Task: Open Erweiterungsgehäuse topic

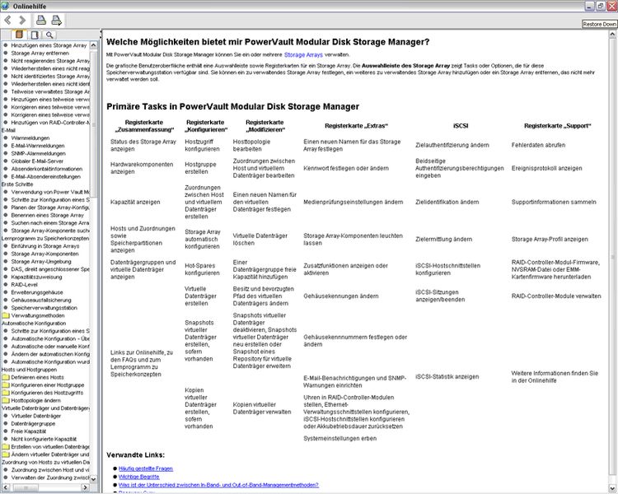Action: (36, 292)
